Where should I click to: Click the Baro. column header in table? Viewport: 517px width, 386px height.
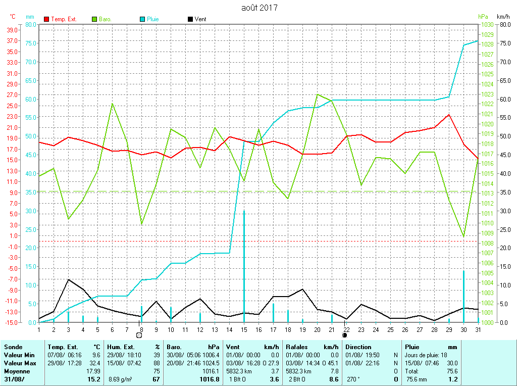pos(175,347)
